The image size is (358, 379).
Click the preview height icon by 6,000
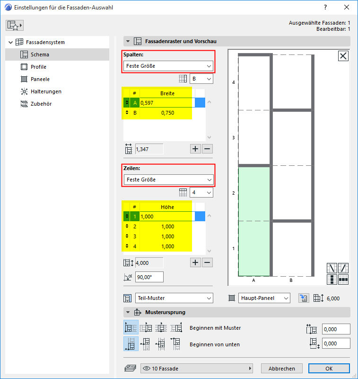click(318, 298)
